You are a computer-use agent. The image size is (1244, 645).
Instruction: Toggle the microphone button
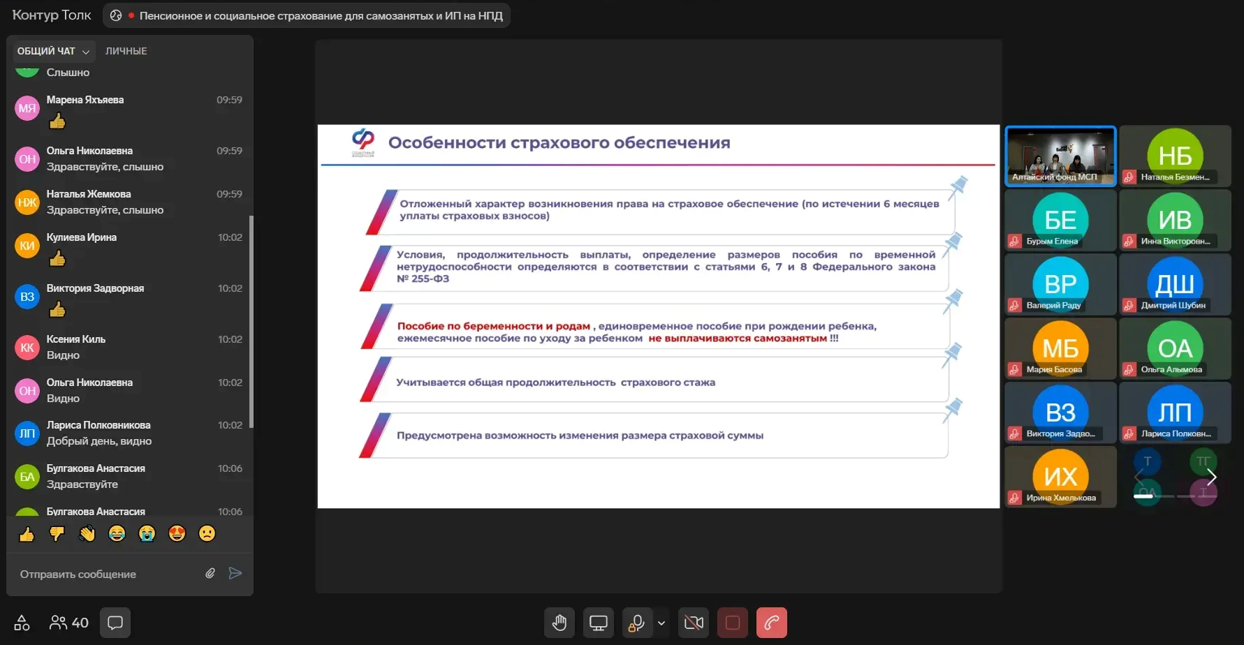[x=636, y=623]
